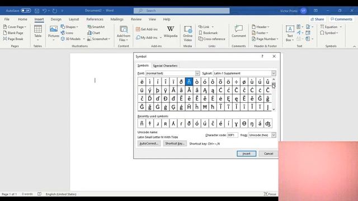
Task: Select the division sign ÷ symbol
Action: coord(236,82)
